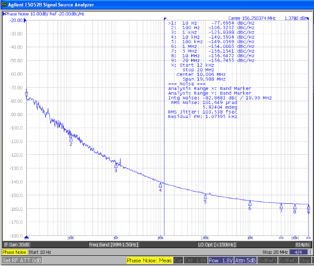Click marker 4 triangle at 10 kHz

(x=160, y=185)
